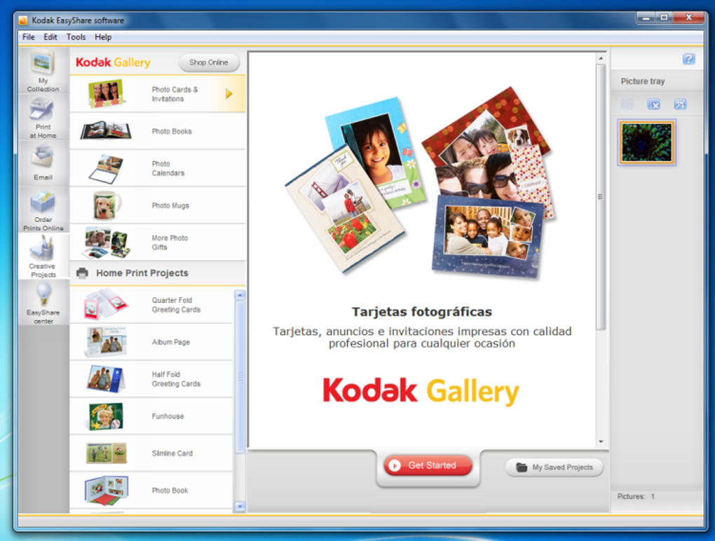Click the first Picture tray toolbar icon
Screen dimensions: 715x541
(x=627, y=104)
